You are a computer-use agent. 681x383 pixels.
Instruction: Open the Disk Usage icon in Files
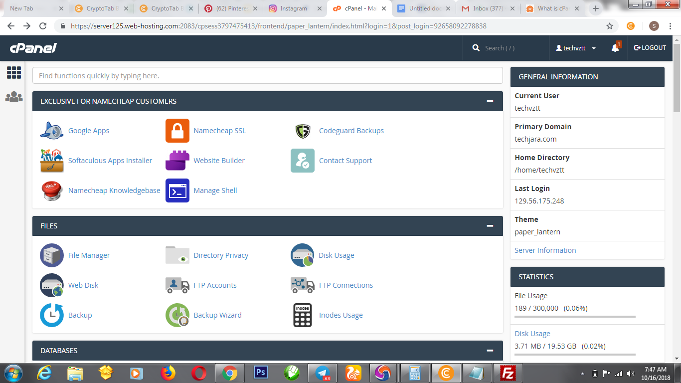pyautogui.click(x=303, y=255)
